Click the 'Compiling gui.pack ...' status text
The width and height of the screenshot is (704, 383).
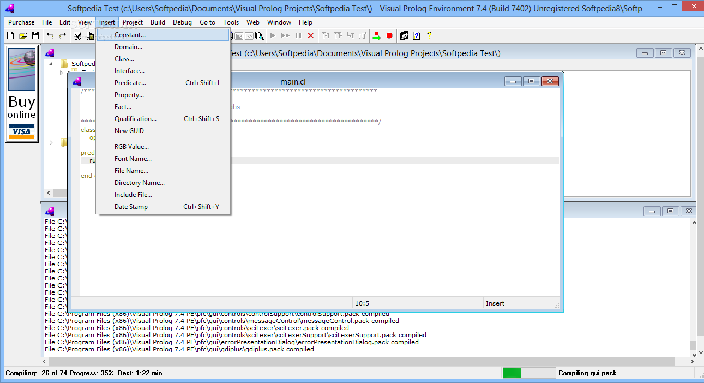(592, 373)
